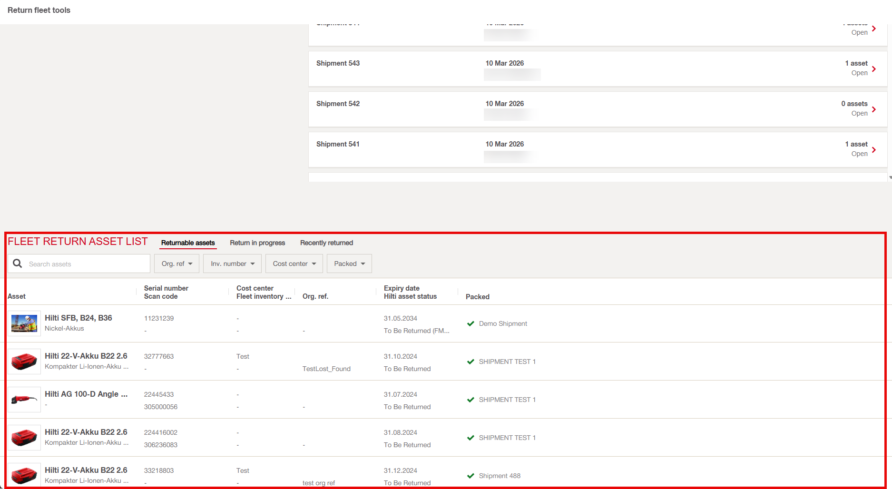The image size is (892, 489).
Task: Open Shipment 542 via its red chevron
Action: pyautogui.click(x=873, y=109)
